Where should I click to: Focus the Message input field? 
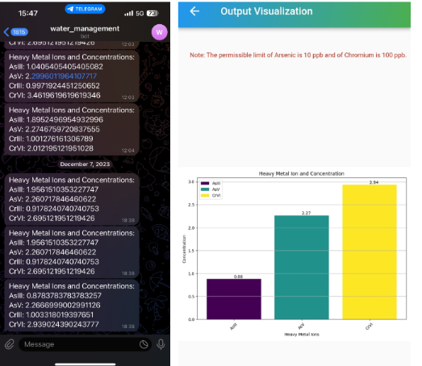click(85, 344)
